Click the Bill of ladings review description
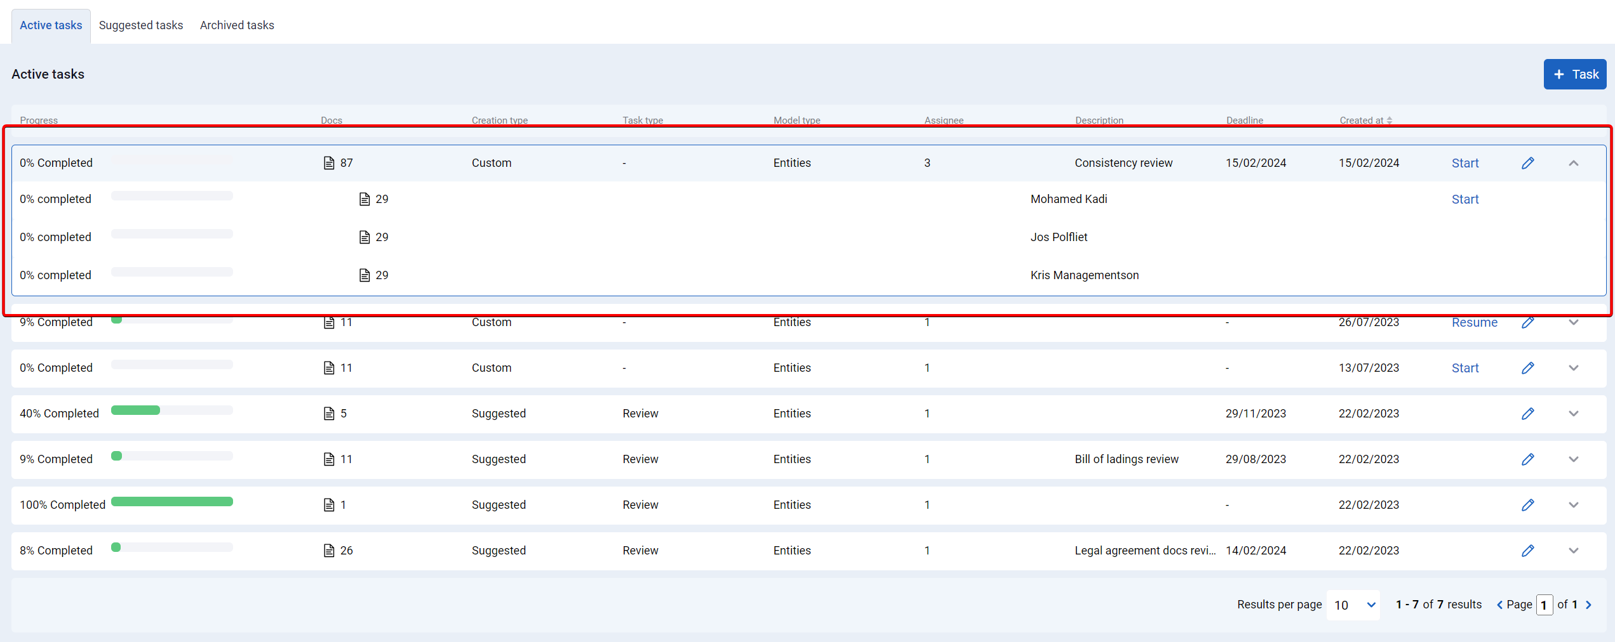The image size is (1615, 642). pyautogui.click(x=1126, y=459)
